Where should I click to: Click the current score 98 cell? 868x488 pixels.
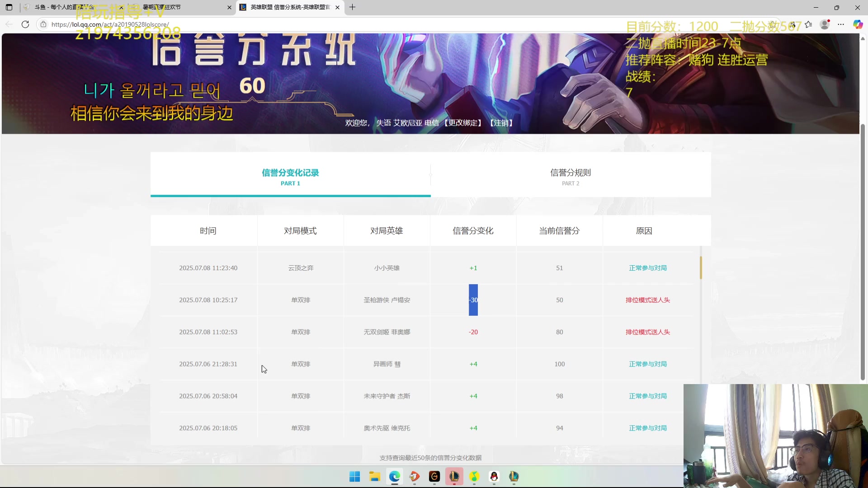[560, 396]
